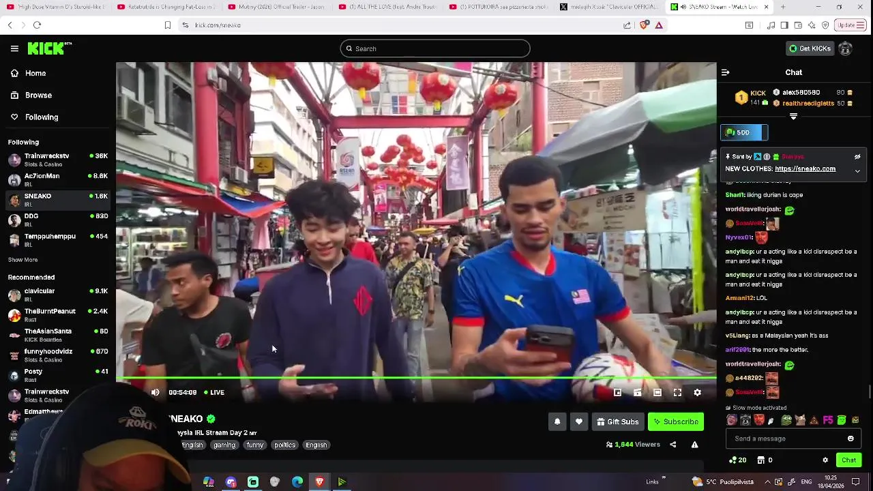Open the user profile avatar menu
The image size is (873, 491).
[x=846, y=48]
